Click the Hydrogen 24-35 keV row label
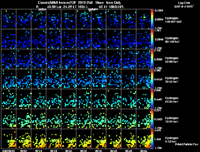Viewport: 200px width, 152px height. click(x=172, y=100)
